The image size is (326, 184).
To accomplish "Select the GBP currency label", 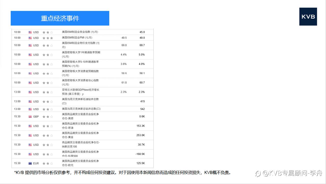I will [x=36, y=117].
